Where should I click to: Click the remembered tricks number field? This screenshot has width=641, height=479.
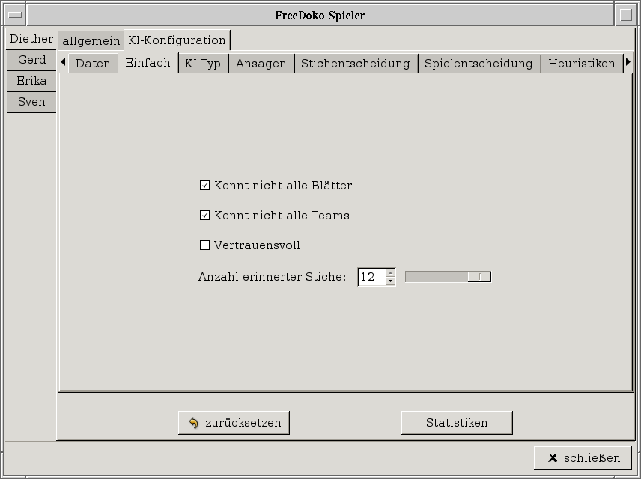click(x=371, y=277)
